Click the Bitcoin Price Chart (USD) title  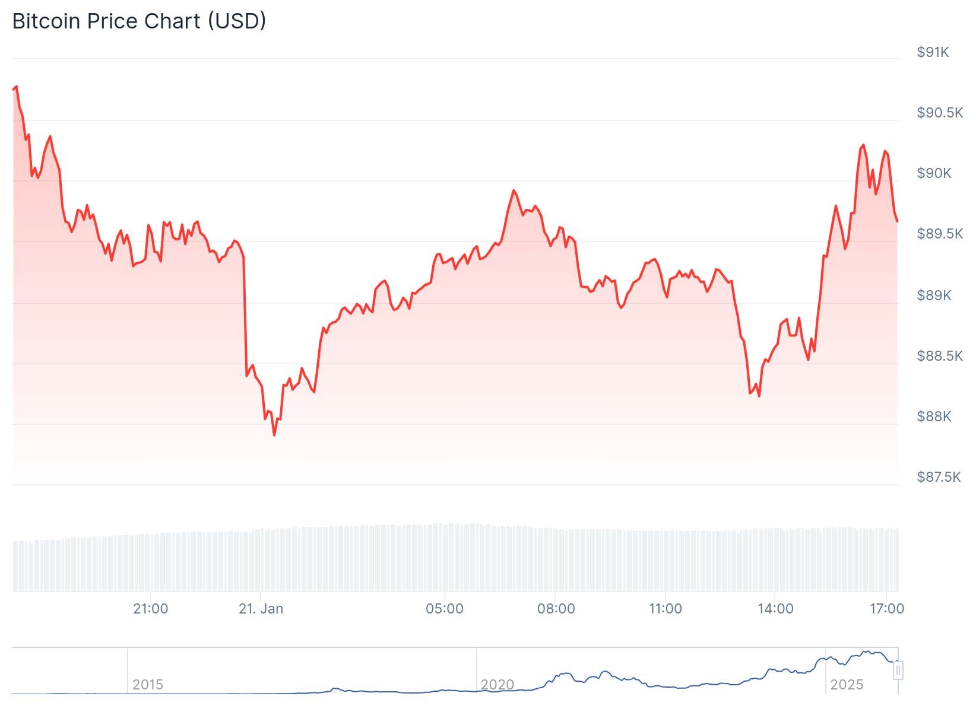coord(139,21)
